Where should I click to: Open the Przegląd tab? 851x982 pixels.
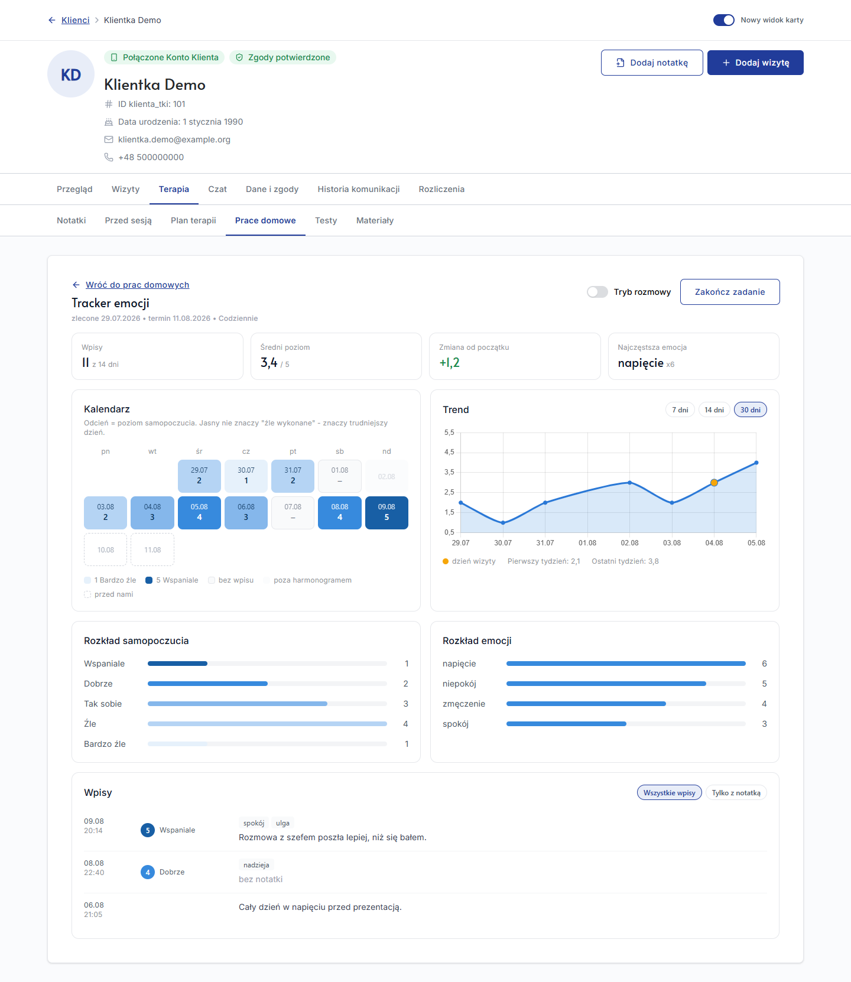click(74, 189)
